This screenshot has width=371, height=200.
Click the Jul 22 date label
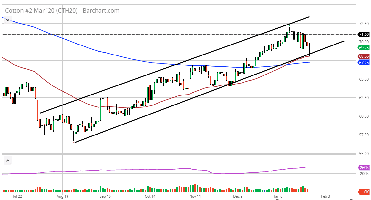(17, 196)
